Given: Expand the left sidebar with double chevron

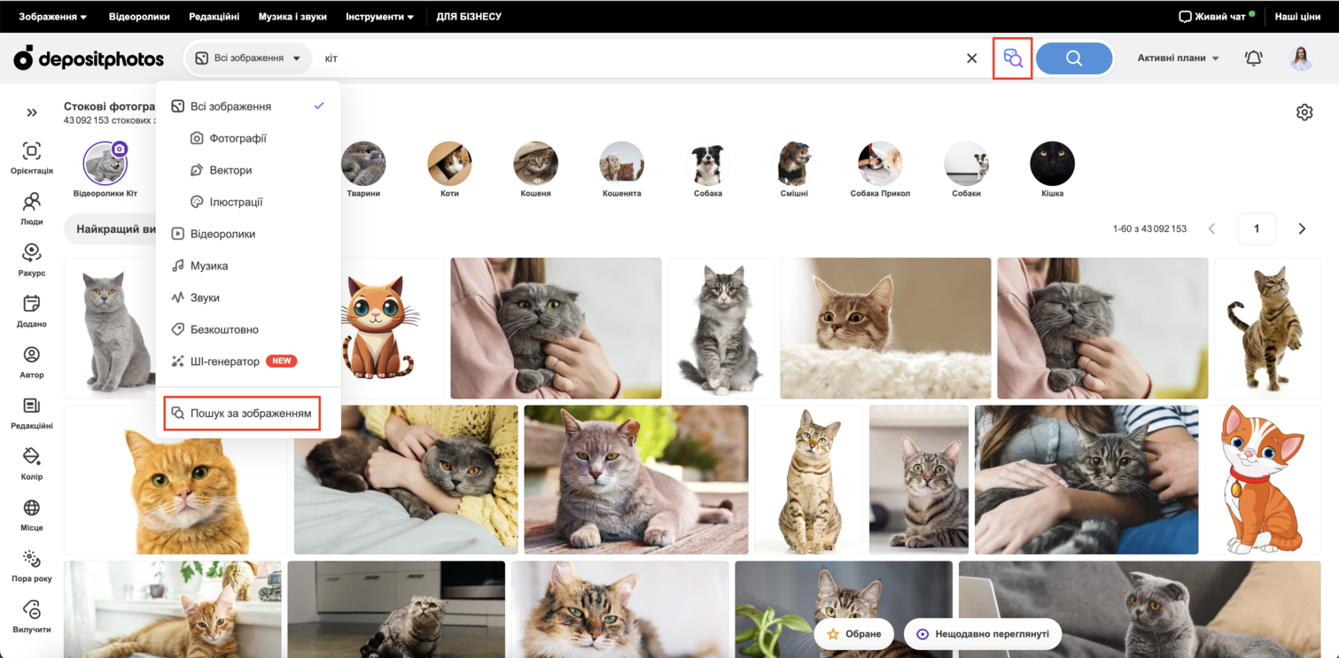Looking at the screenshot, I should [x=32, y=112].
